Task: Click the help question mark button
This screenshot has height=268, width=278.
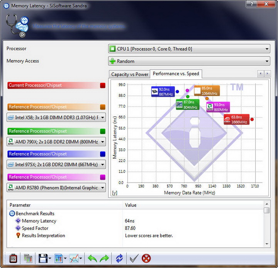Action: pos(252,4)
